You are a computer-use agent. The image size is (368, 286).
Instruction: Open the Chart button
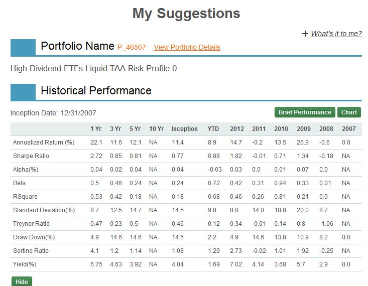point(349,112)
